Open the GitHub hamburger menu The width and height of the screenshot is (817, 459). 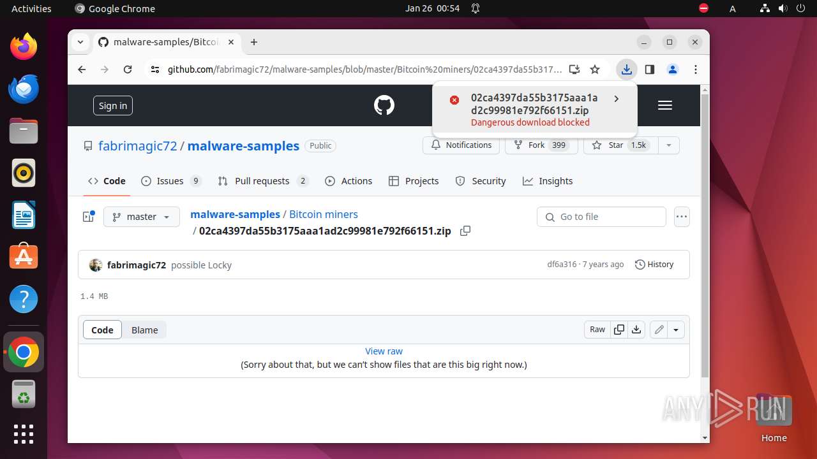tap(665, 105)
